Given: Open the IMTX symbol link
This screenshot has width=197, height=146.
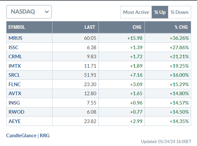Looking at the screenshot, I should click(x=14, y=66).
